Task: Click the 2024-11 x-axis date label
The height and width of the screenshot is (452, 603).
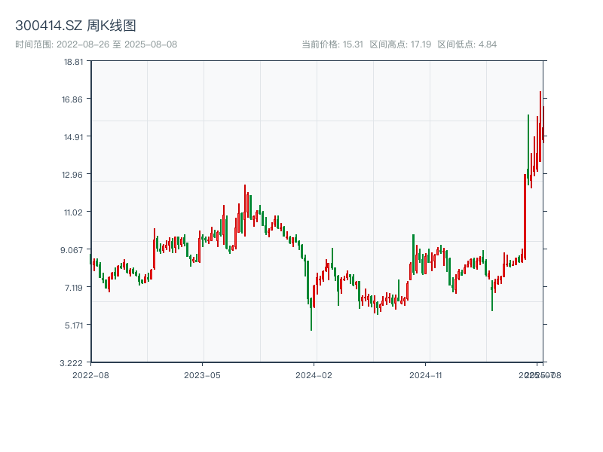Action: click(x=427, y=374)
